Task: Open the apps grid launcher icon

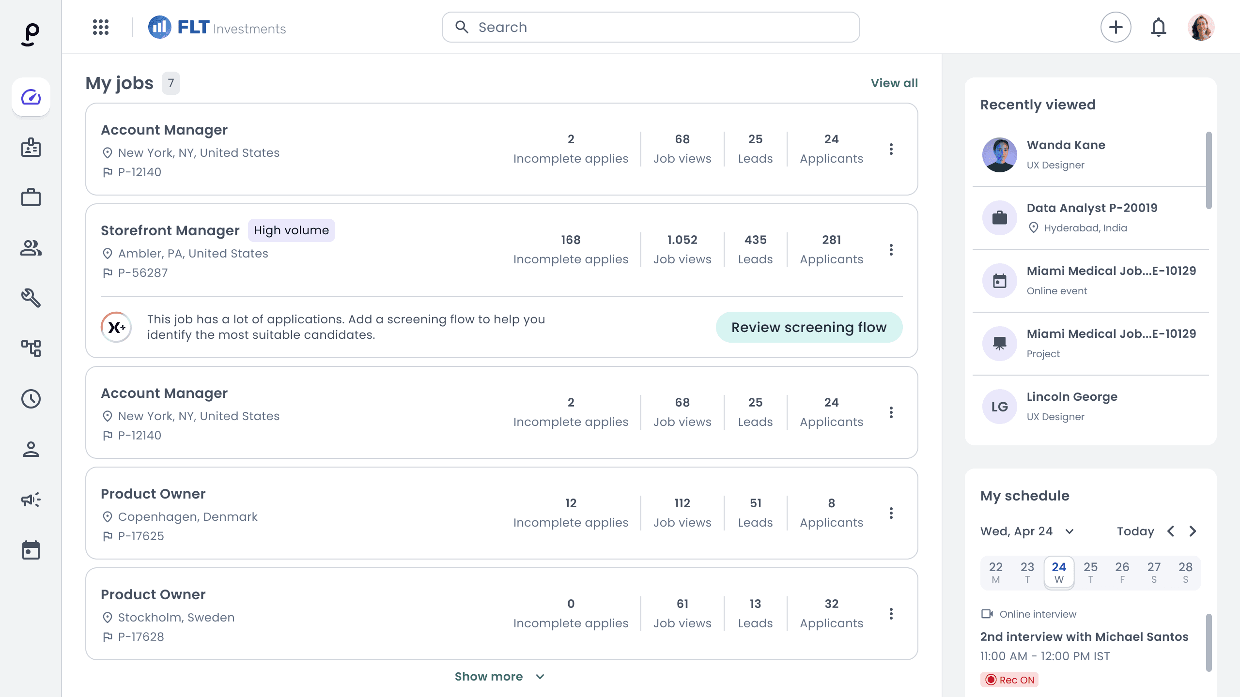Action: pyautogui.click(x=101, y=27)
